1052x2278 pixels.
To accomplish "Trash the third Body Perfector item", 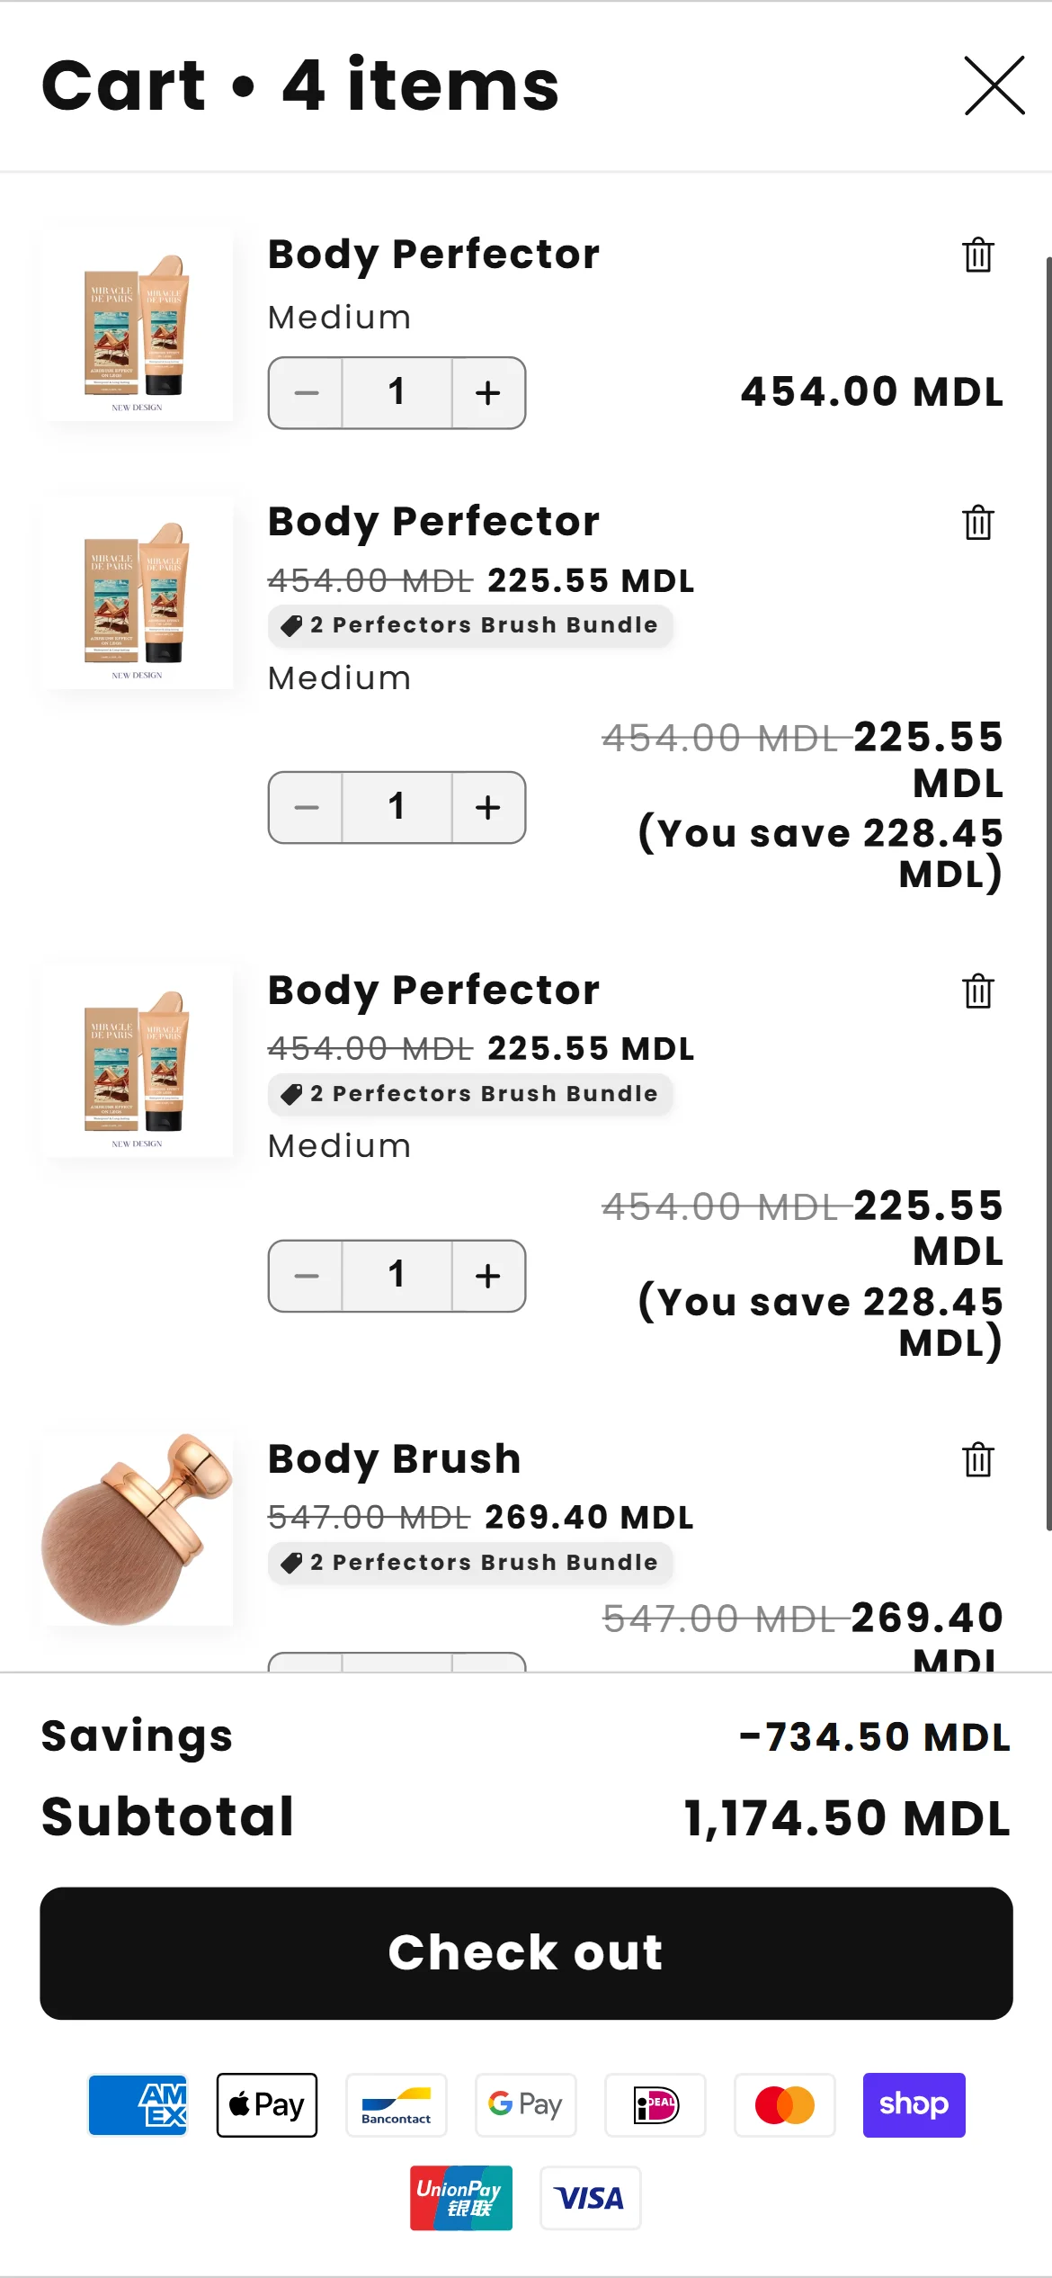I will [978, 991].
